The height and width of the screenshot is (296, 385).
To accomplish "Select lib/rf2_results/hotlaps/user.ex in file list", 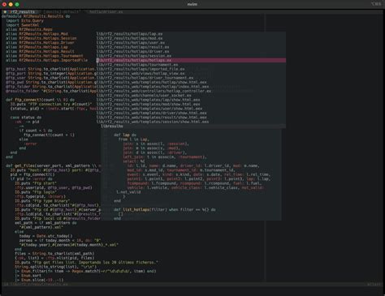I will [131, 43].
